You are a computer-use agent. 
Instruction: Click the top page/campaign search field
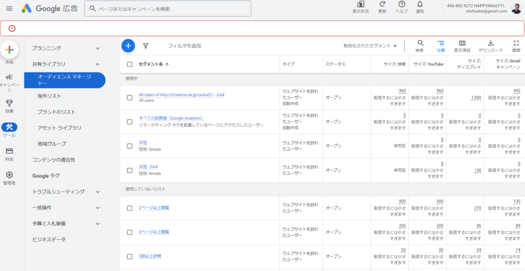pyautogui.click(x=168, y=8)
